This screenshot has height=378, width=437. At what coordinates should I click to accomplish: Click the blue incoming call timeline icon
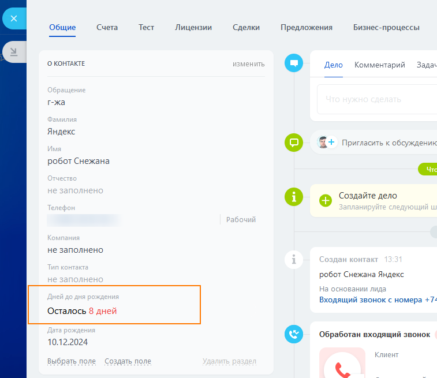[294, 334]
